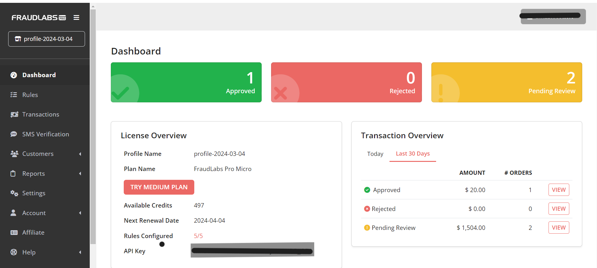Expand the Help submenu arrow
The image size is (597, 268).
click(80, 252)
